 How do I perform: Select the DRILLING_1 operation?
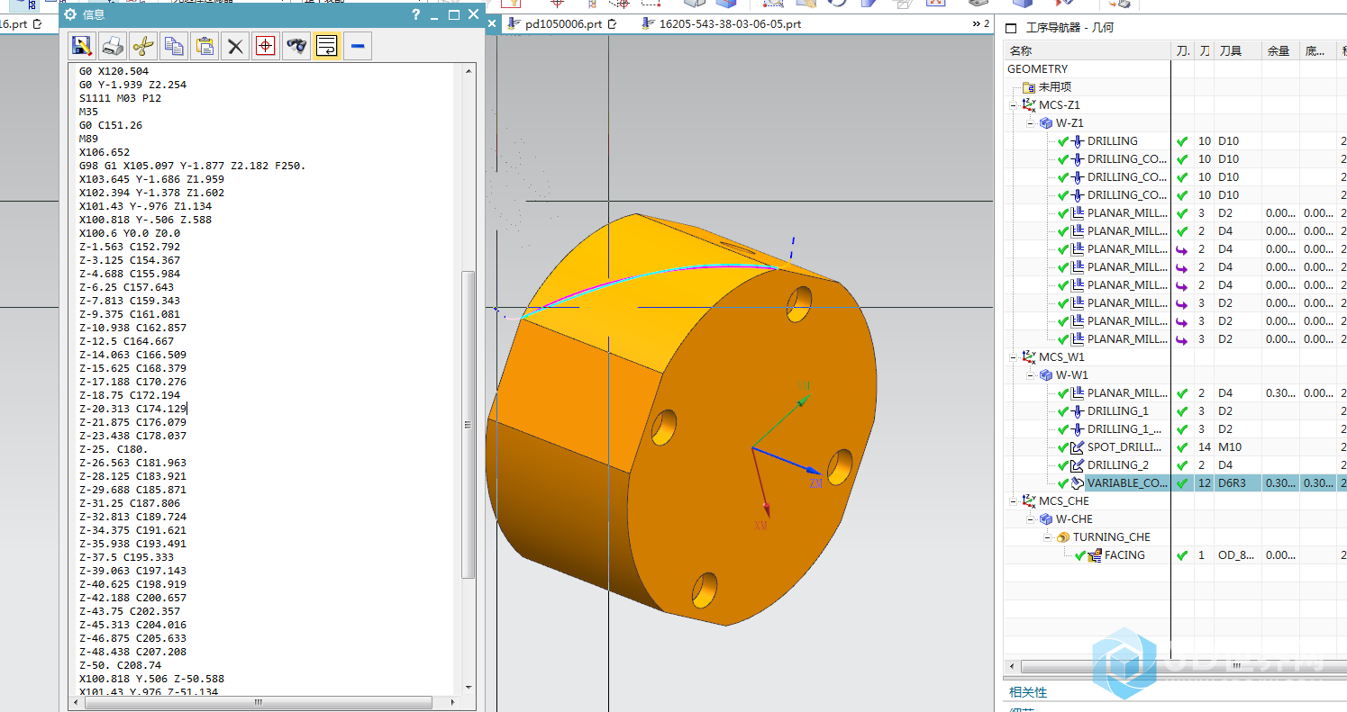(x=1118, y=411)
